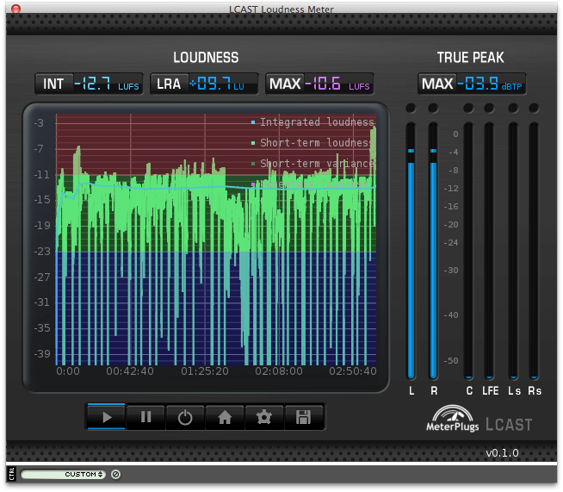Click the LOUDNESS section heading

tap(206, 58)
